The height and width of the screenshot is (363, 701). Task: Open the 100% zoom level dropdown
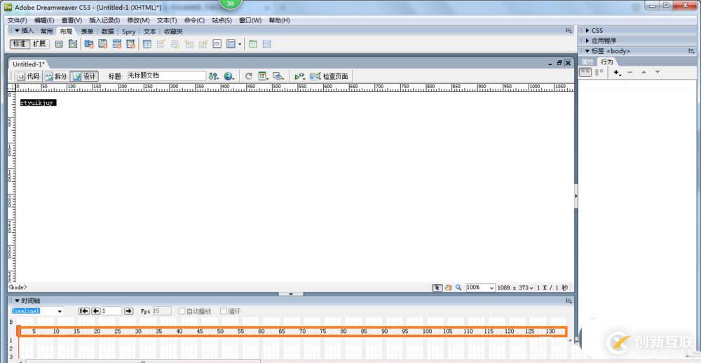(x=491, y=288)
